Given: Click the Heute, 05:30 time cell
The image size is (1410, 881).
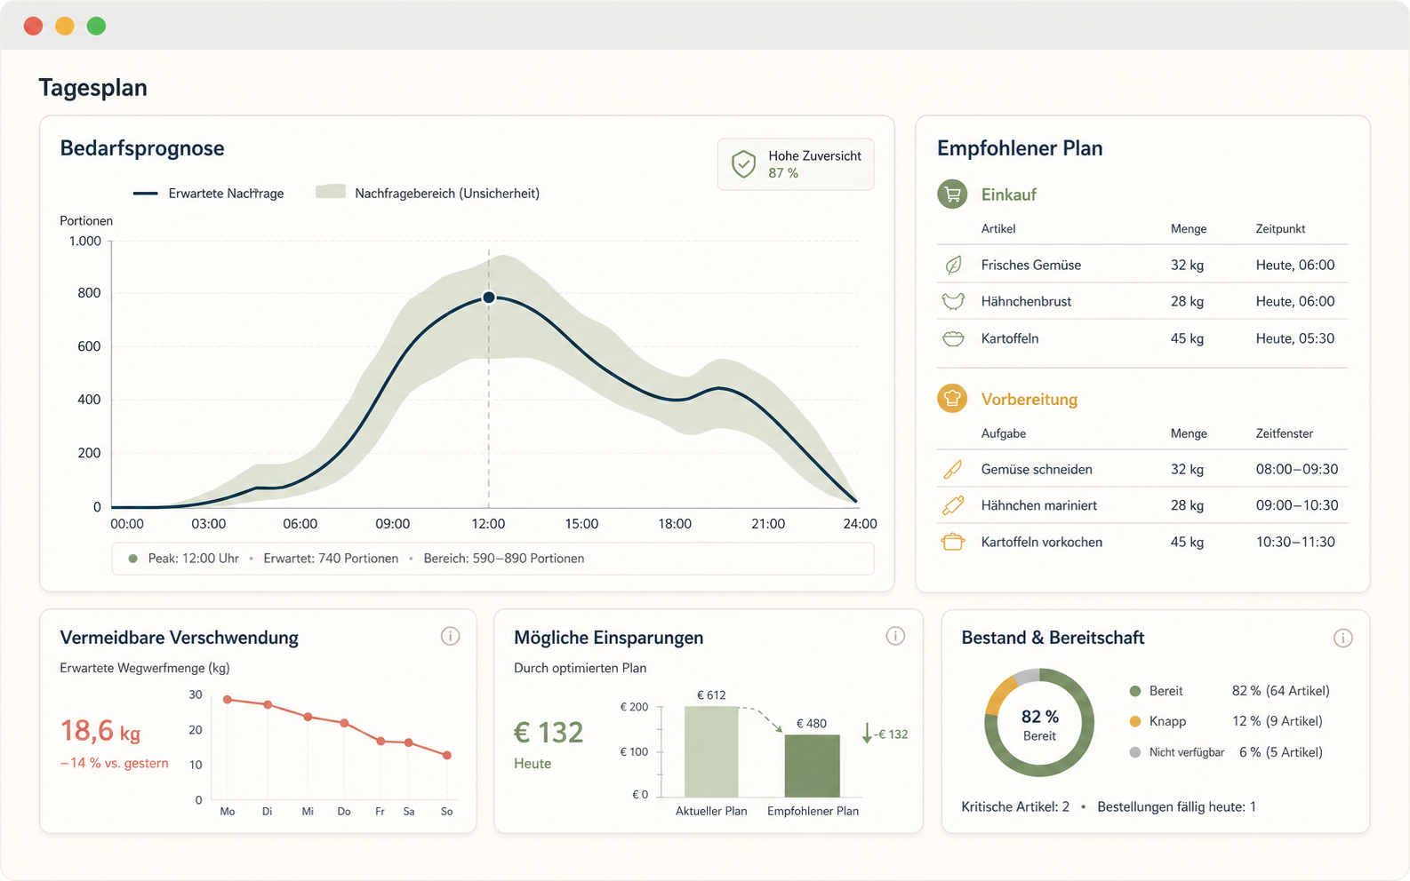Looking at the screenshot, I should (1295, 338).
